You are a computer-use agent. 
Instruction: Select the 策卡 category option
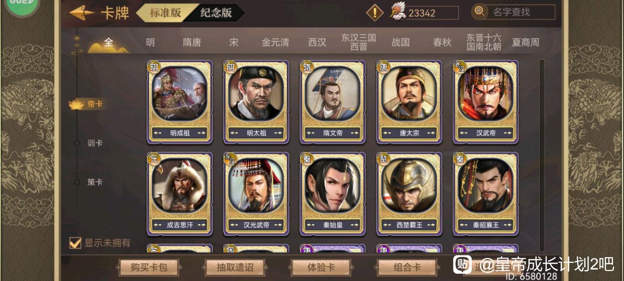click(x=95, y=182)
